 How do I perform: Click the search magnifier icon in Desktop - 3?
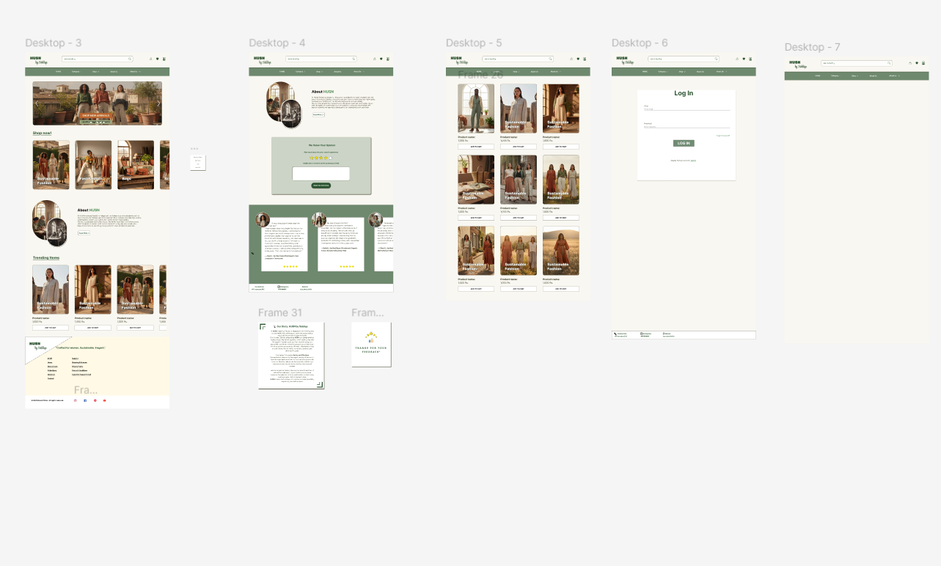coord(130,59)
